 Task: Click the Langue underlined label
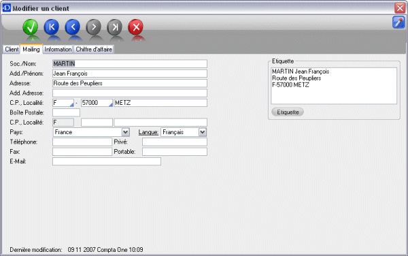pos(148,132)
